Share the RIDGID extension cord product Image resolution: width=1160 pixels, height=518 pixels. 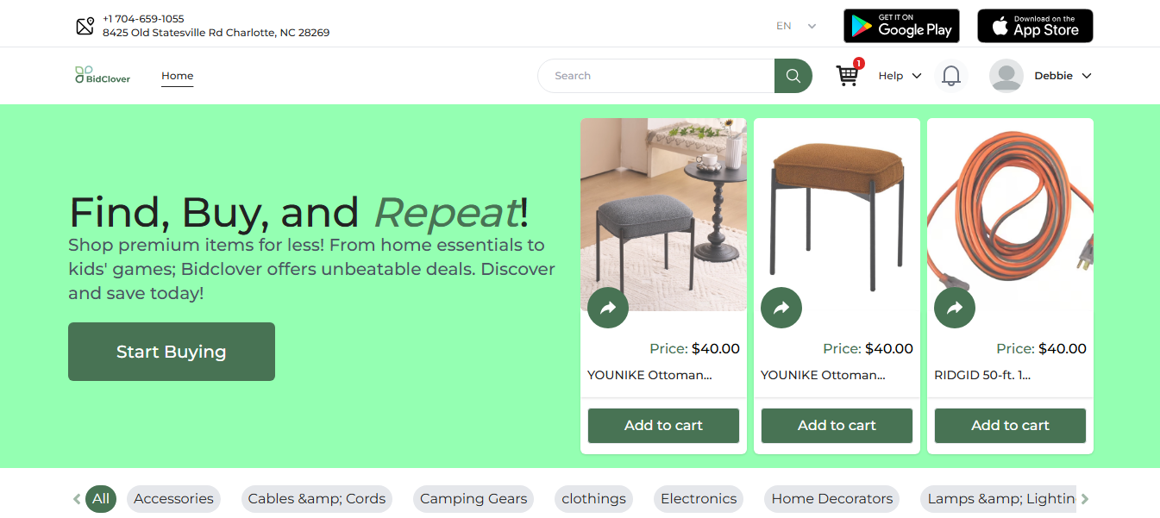[955, 308]
